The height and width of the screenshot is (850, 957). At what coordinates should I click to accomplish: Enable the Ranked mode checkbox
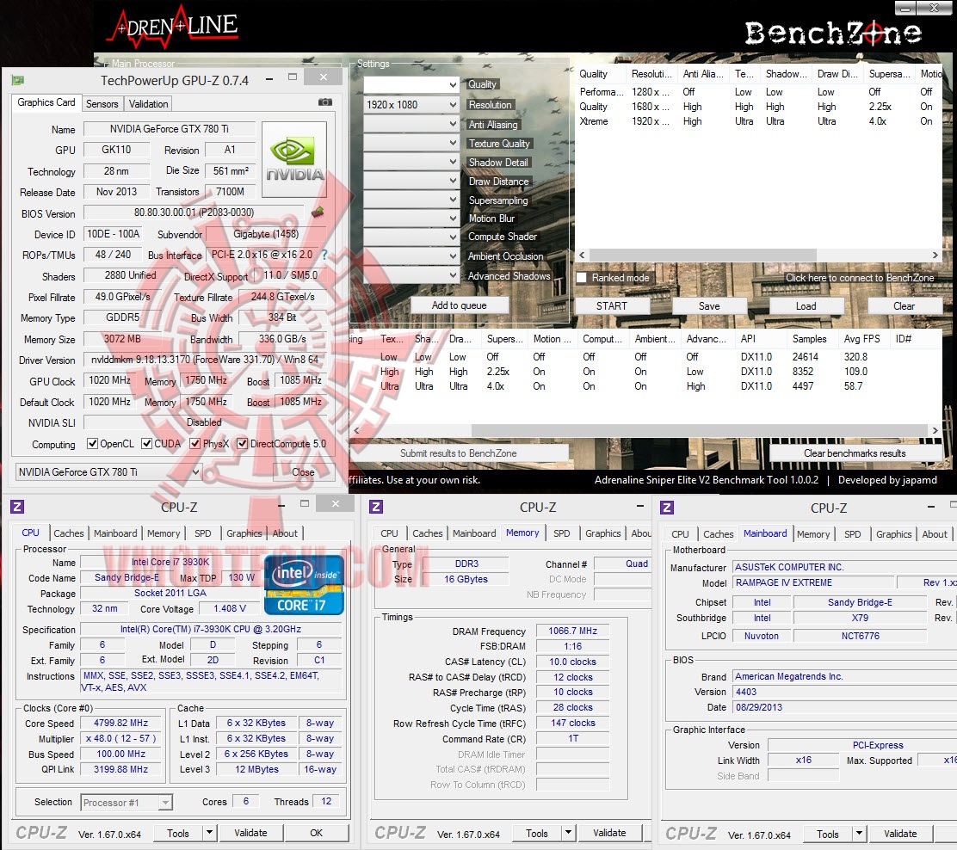(x=582, y=278)
